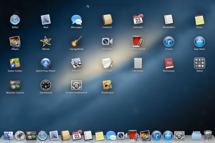The width and height of the screenshot is (215, 143).
Task: Open TextEdit app
Action: [x=107, y=63]
